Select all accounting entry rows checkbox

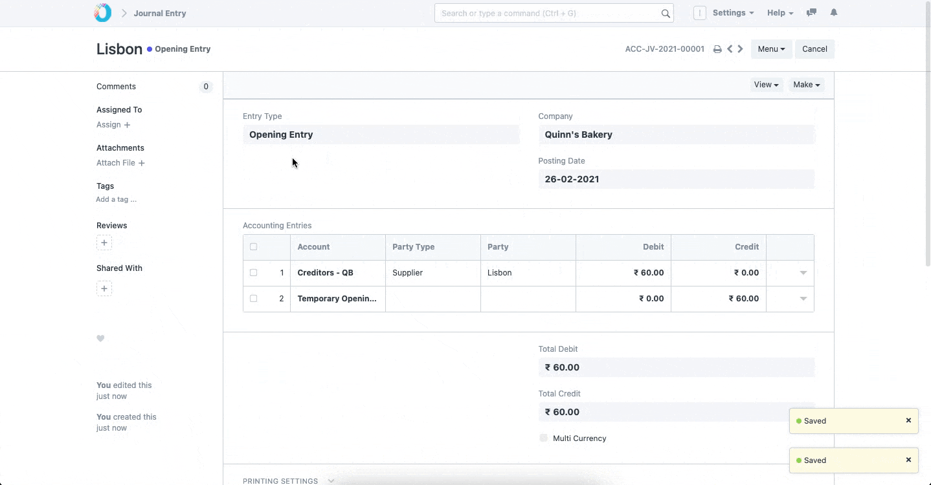pyautogui.click(x=253, y=247)
